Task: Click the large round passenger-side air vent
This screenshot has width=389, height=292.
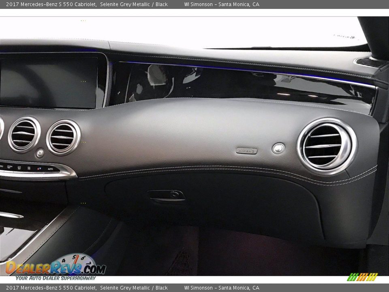Action: point(327,146)
